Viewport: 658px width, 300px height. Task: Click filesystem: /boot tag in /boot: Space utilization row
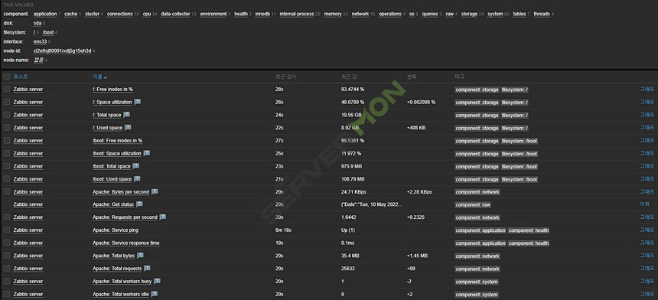520,154
